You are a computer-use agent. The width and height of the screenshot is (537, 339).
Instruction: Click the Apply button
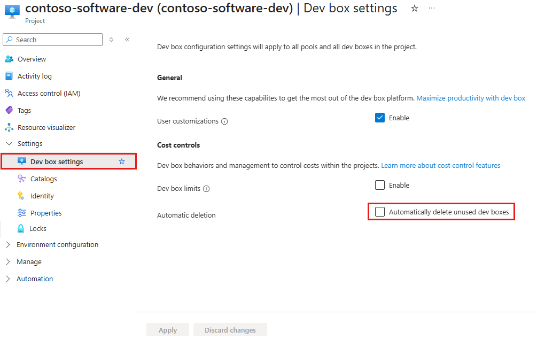tap(167, 329)
